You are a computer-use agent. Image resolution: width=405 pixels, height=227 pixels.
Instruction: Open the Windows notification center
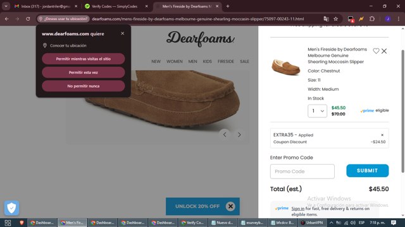click(x=394, y=223)
